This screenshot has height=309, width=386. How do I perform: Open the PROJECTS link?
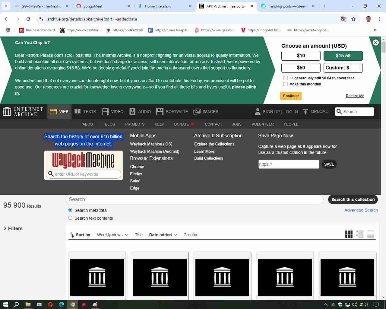pyautogui.click(x=135, y=124)
